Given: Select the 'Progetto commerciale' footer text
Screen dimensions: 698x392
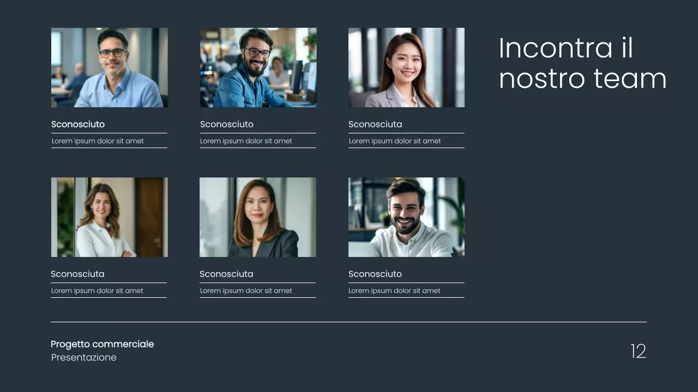Looking at the screenshot, I should (x=103, y=344).
